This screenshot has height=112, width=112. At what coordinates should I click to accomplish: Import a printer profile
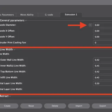pyautogui.click(x=79, y=106)
